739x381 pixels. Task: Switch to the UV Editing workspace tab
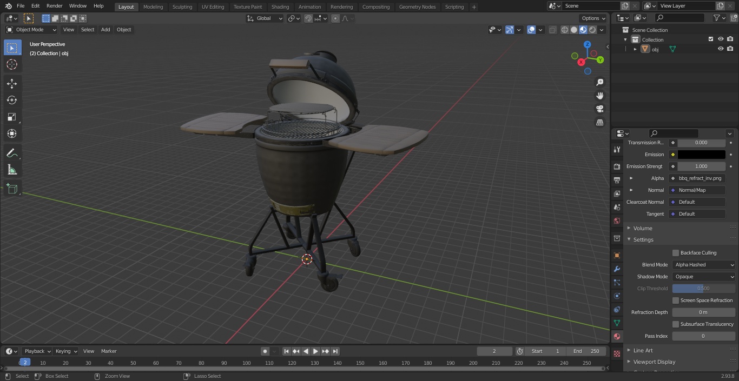213,6
